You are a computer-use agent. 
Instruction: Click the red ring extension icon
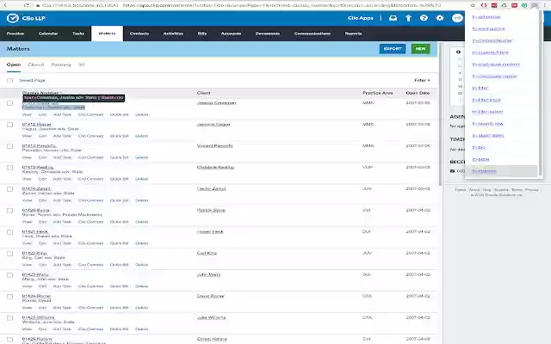pos(484,5)
